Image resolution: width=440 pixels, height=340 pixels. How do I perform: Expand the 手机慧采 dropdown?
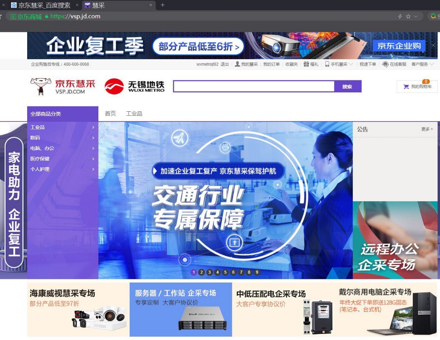coord(339,64)
